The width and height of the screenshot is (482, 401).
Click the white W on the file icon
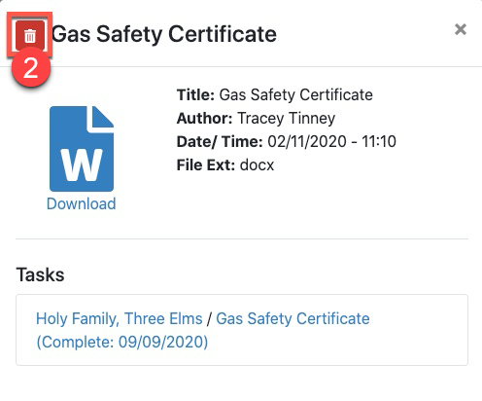point(82,165)
